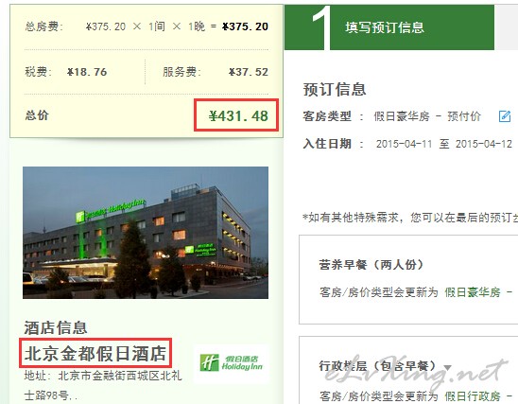The width and height of the screenshot is (518, 404).
Task: Click hotel name 北京金都假日酒店
Action: coord(95,353)
